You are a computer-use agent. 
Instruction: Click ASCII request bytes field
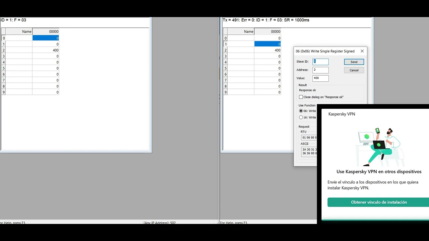tap(309, 151)
